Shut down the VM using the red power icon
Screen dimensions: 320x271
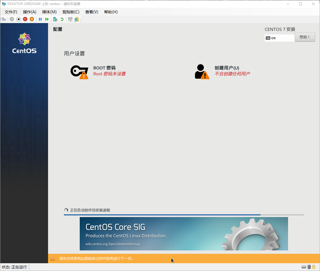coord(25,19)
